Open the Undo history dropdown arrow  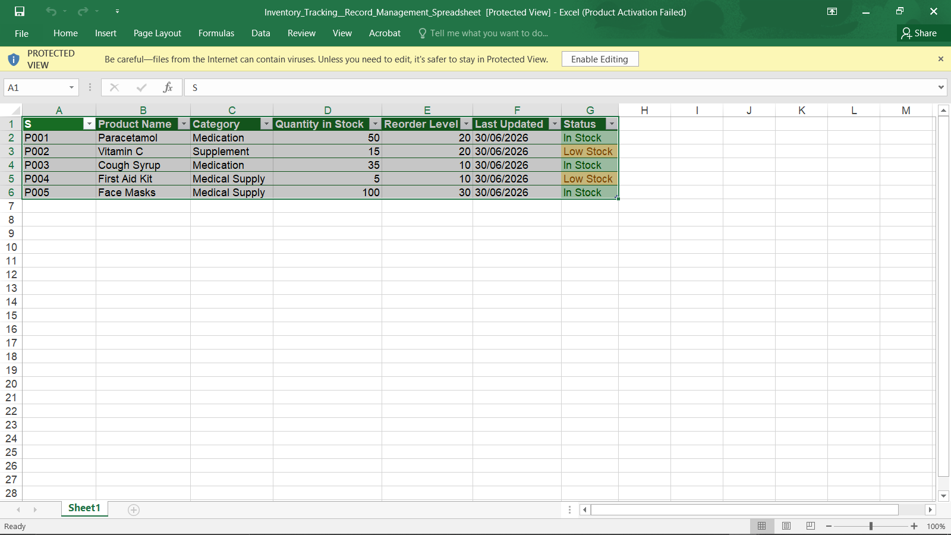(x=65, y=11)
